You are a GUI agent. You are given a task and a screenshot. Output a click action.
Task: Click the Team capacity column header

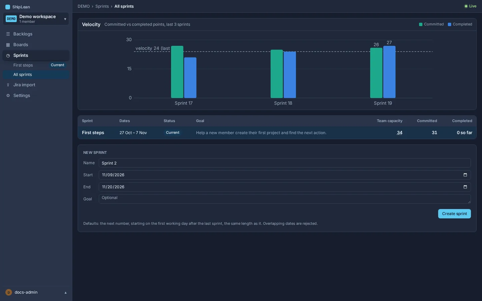[390, 121]
